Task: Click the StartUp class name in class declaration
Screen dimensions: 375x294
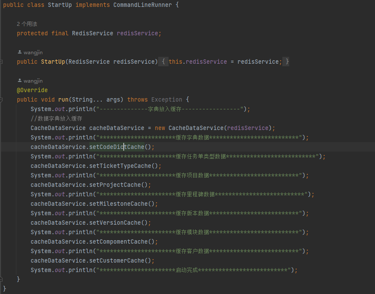Action: 60,5
